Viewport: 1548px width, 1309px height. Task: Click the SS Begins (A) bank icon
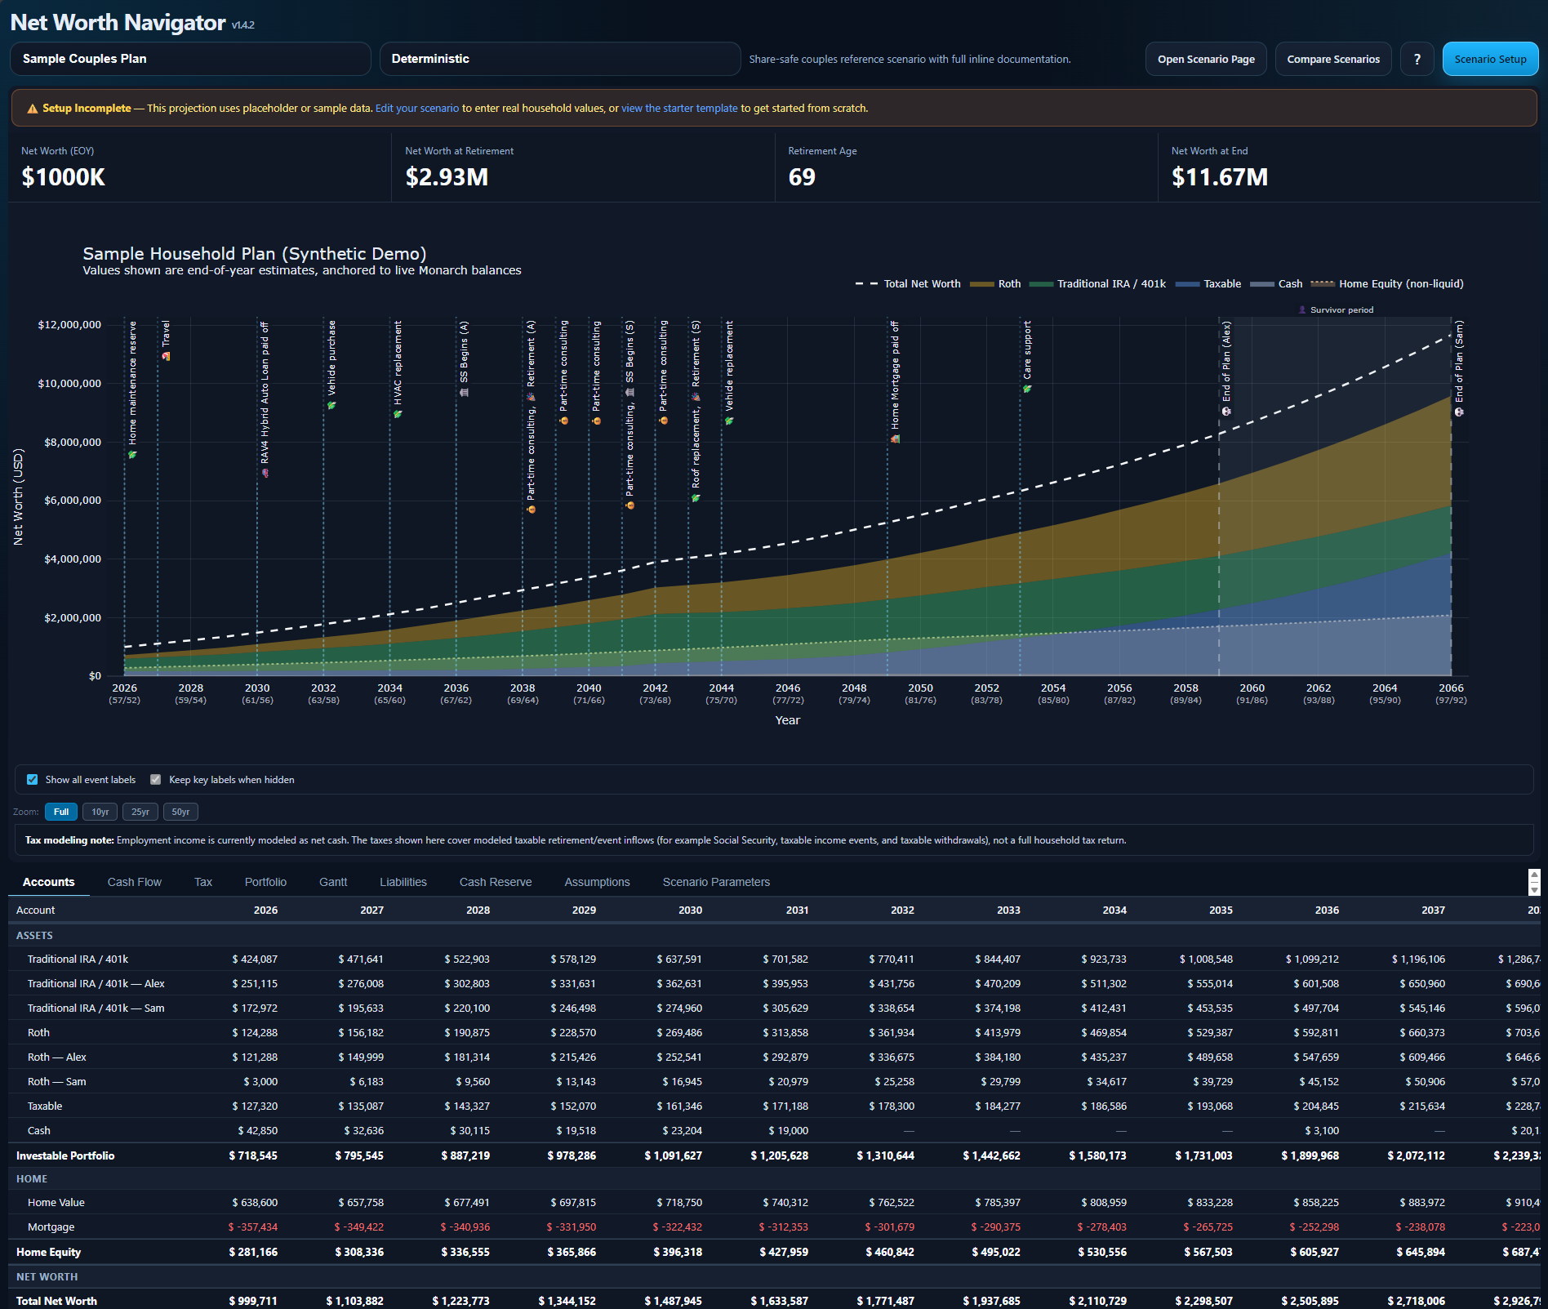464,393
